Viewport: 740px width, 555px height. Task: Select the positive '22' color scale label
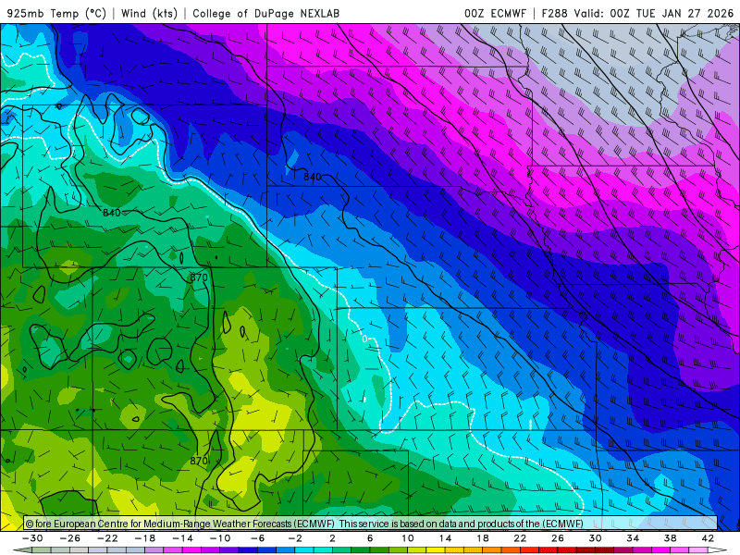click(x=521, y=538)
